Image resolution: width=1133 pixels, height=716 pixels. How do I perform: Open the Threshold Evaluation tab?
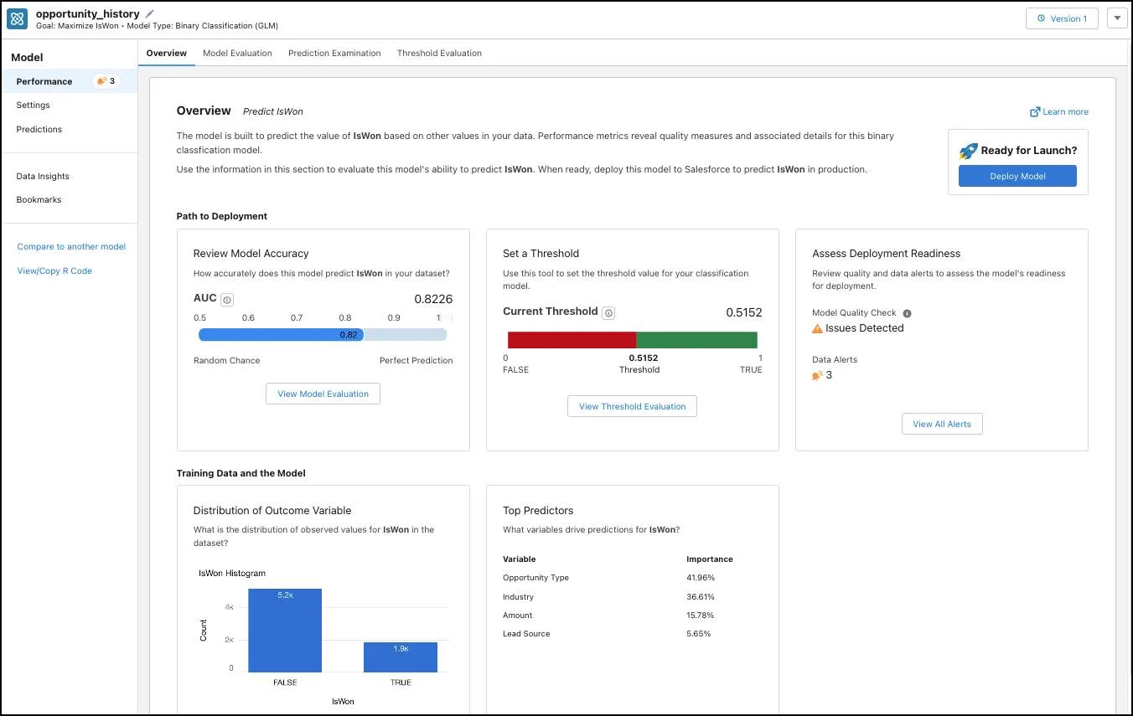[439, 53]
